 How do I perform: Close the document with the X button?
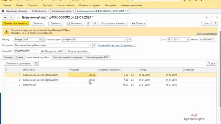click(x=217, y=17)
